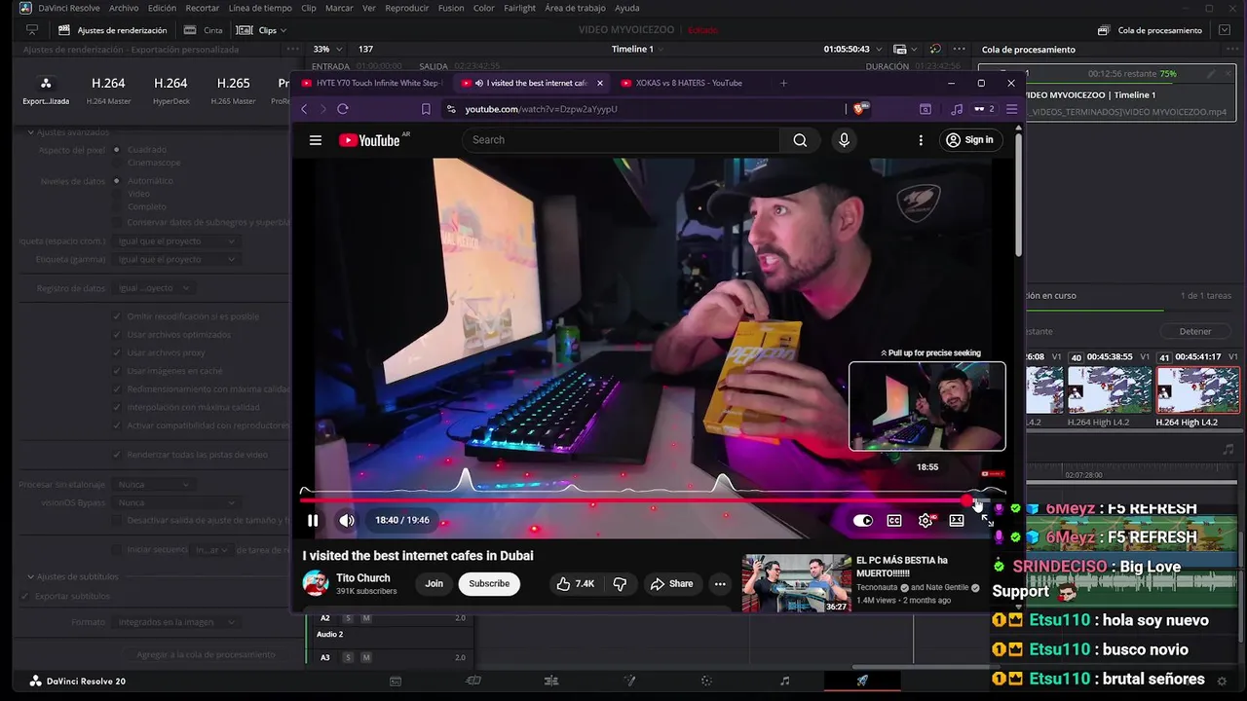Start voice search with microphone icon
The height and width of the screenshot is (701, 1247).
844,140
